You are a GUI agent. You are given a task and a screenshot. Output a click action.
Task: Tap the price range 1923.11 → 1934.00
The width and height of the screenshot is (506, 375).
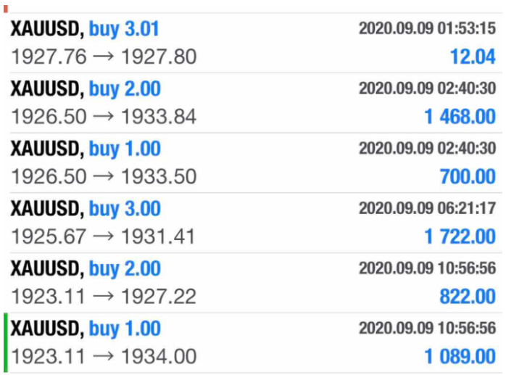[104, 356]
